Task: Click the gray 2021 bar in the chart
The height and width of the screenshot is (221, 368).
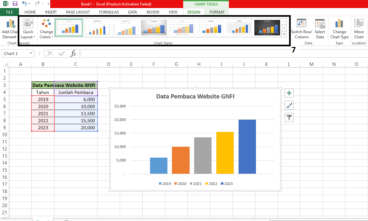Action: pyautogui.click(x=203, y=156)
